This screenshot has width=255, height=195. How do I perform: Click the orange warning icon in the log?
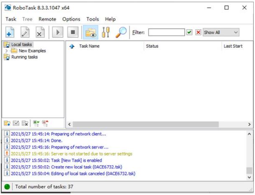tap(7, 153)
